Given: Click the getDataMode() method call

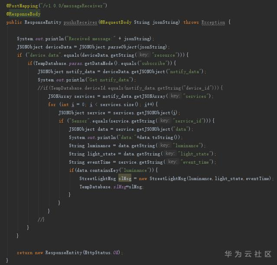Looking at the screenshot, I should click(x=101, y=63).
